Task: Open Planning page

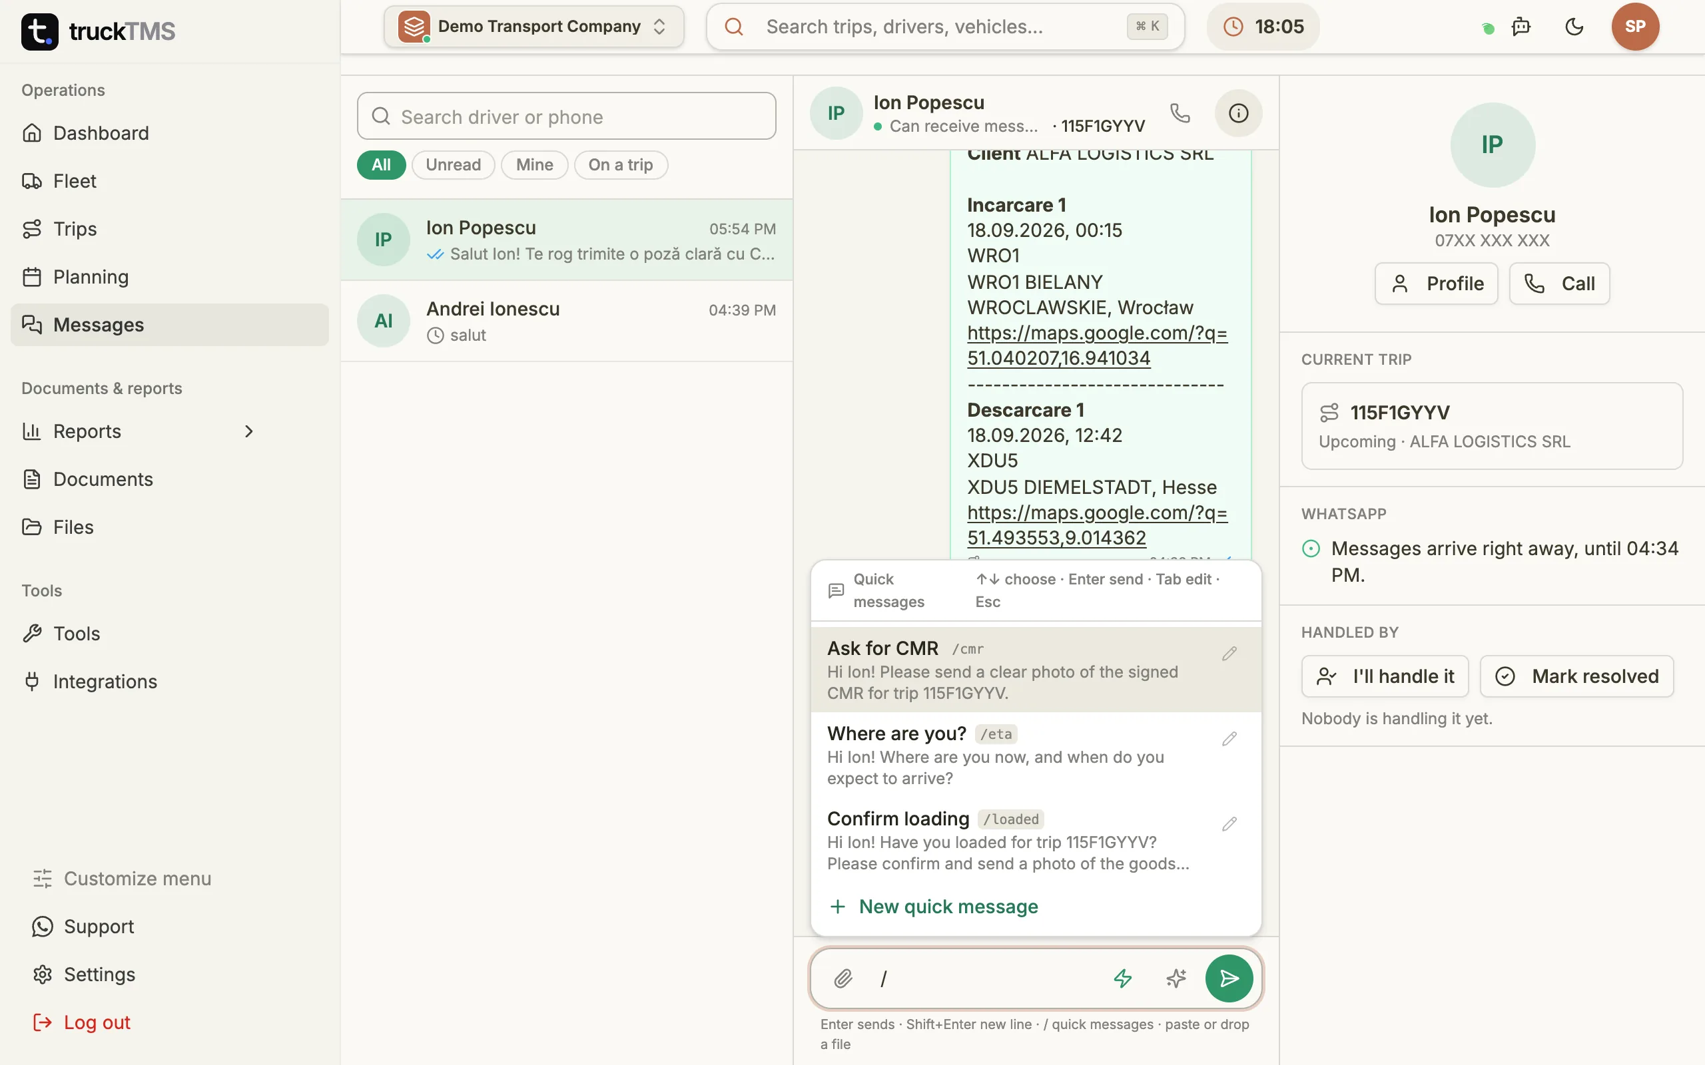Action: (170, 277)
